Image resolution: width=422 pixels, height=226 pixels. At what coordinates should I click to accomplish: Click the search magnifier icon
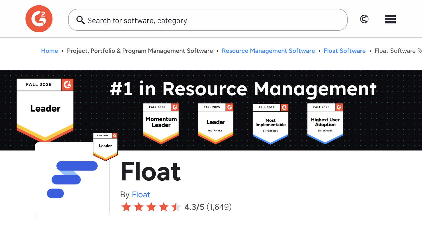point(80,20)
